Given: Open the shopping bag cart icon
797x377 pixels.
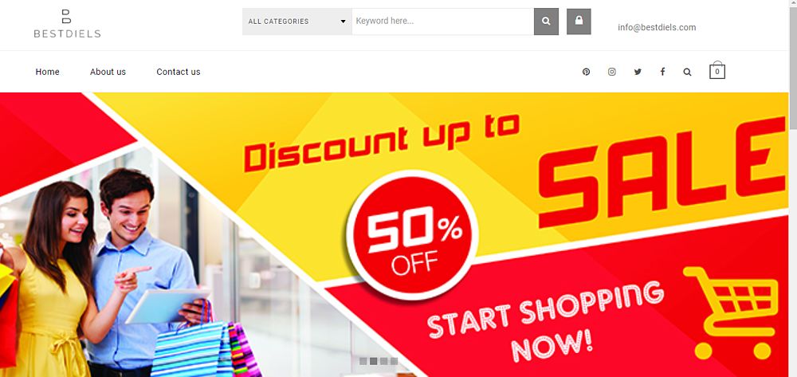Looking at the screenshot, I should tap(717, 71).
